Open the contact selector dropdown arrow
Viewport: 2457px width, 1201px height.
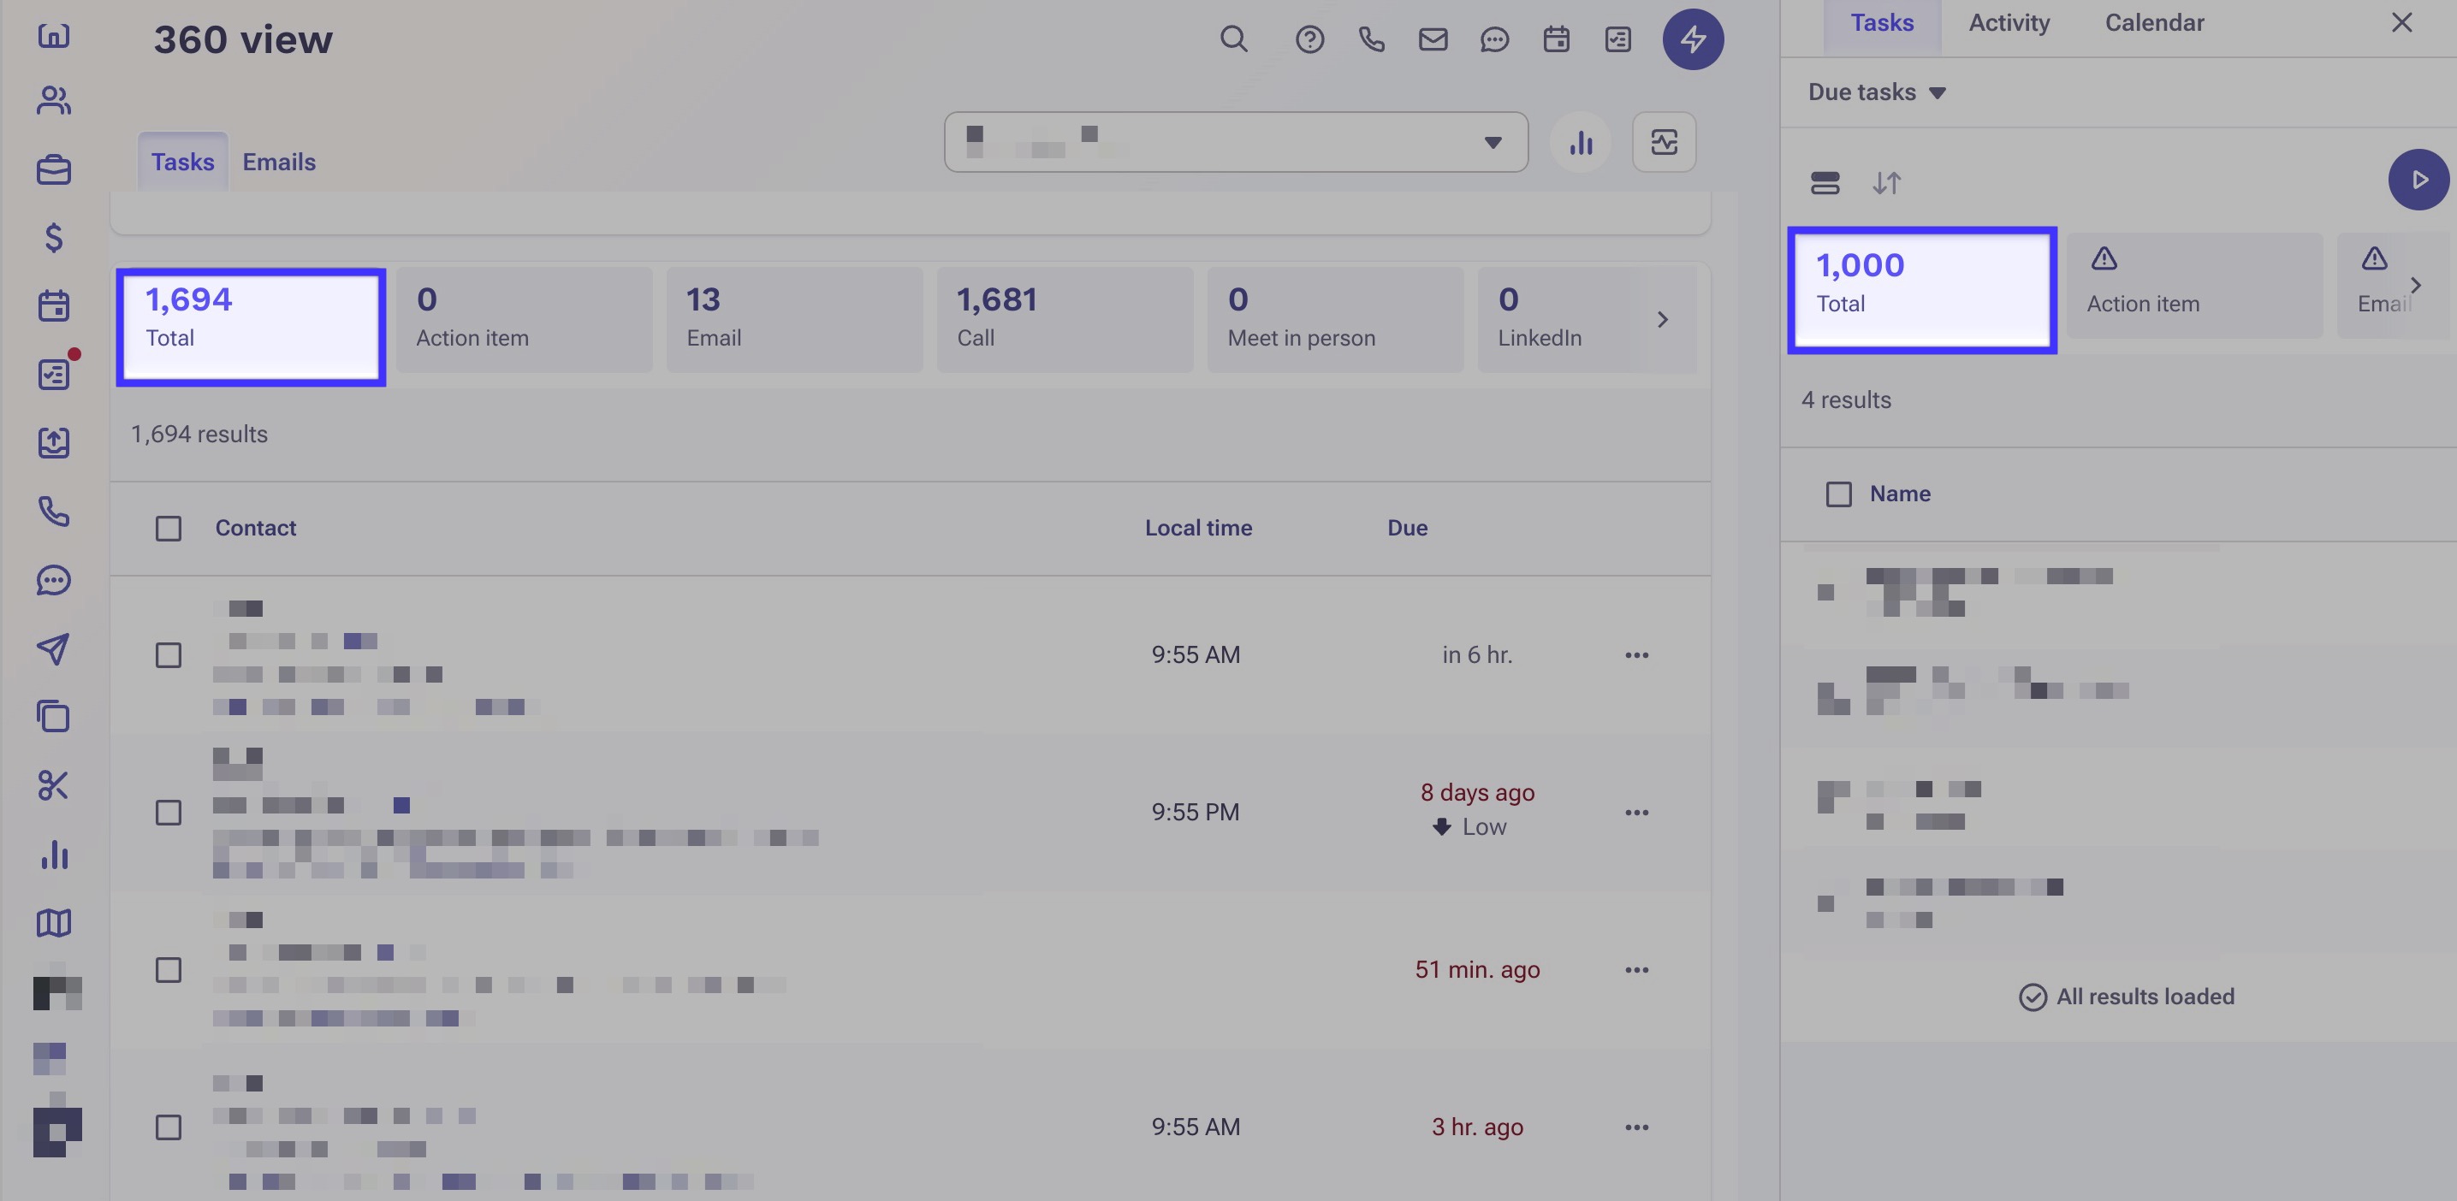[1493, 142]
